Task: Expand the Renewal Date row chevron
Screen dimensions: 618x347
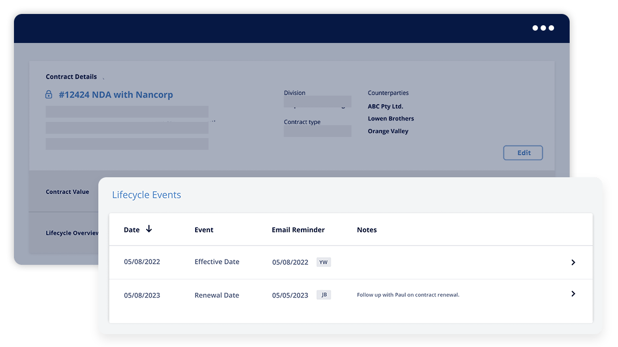Action: click(x=573, y=294)
